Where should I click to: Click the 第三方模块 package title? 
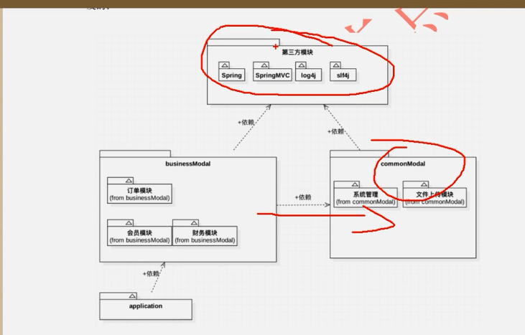click(297, 52)
